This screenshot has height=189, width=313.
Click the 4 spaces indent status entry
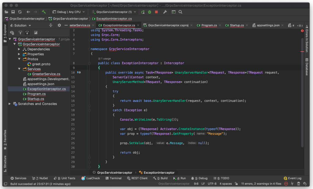pyautogui.click(x=226, y=184)
